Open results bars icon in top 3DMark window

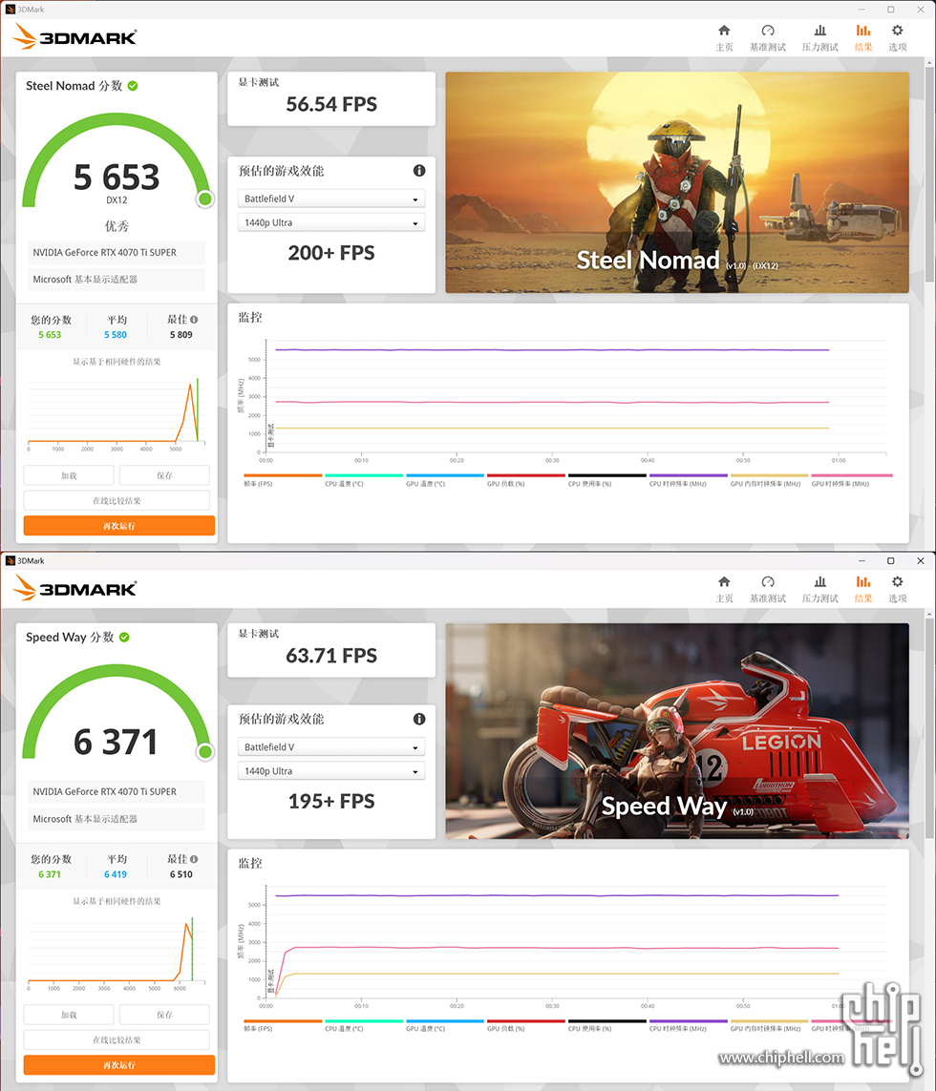pyautogui.click(x=862, y=31)
